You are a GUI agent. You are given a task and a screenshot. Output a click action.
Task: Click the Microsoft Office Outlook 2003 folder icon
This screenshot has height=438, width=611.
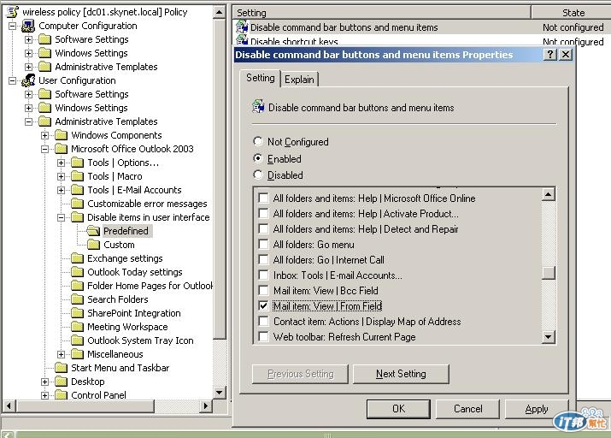tap(61, 149)
